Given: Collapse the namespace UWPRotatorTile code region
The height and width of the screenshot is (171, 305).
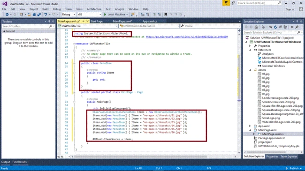Looking at the screenshot, I should (x=74, y=44).
